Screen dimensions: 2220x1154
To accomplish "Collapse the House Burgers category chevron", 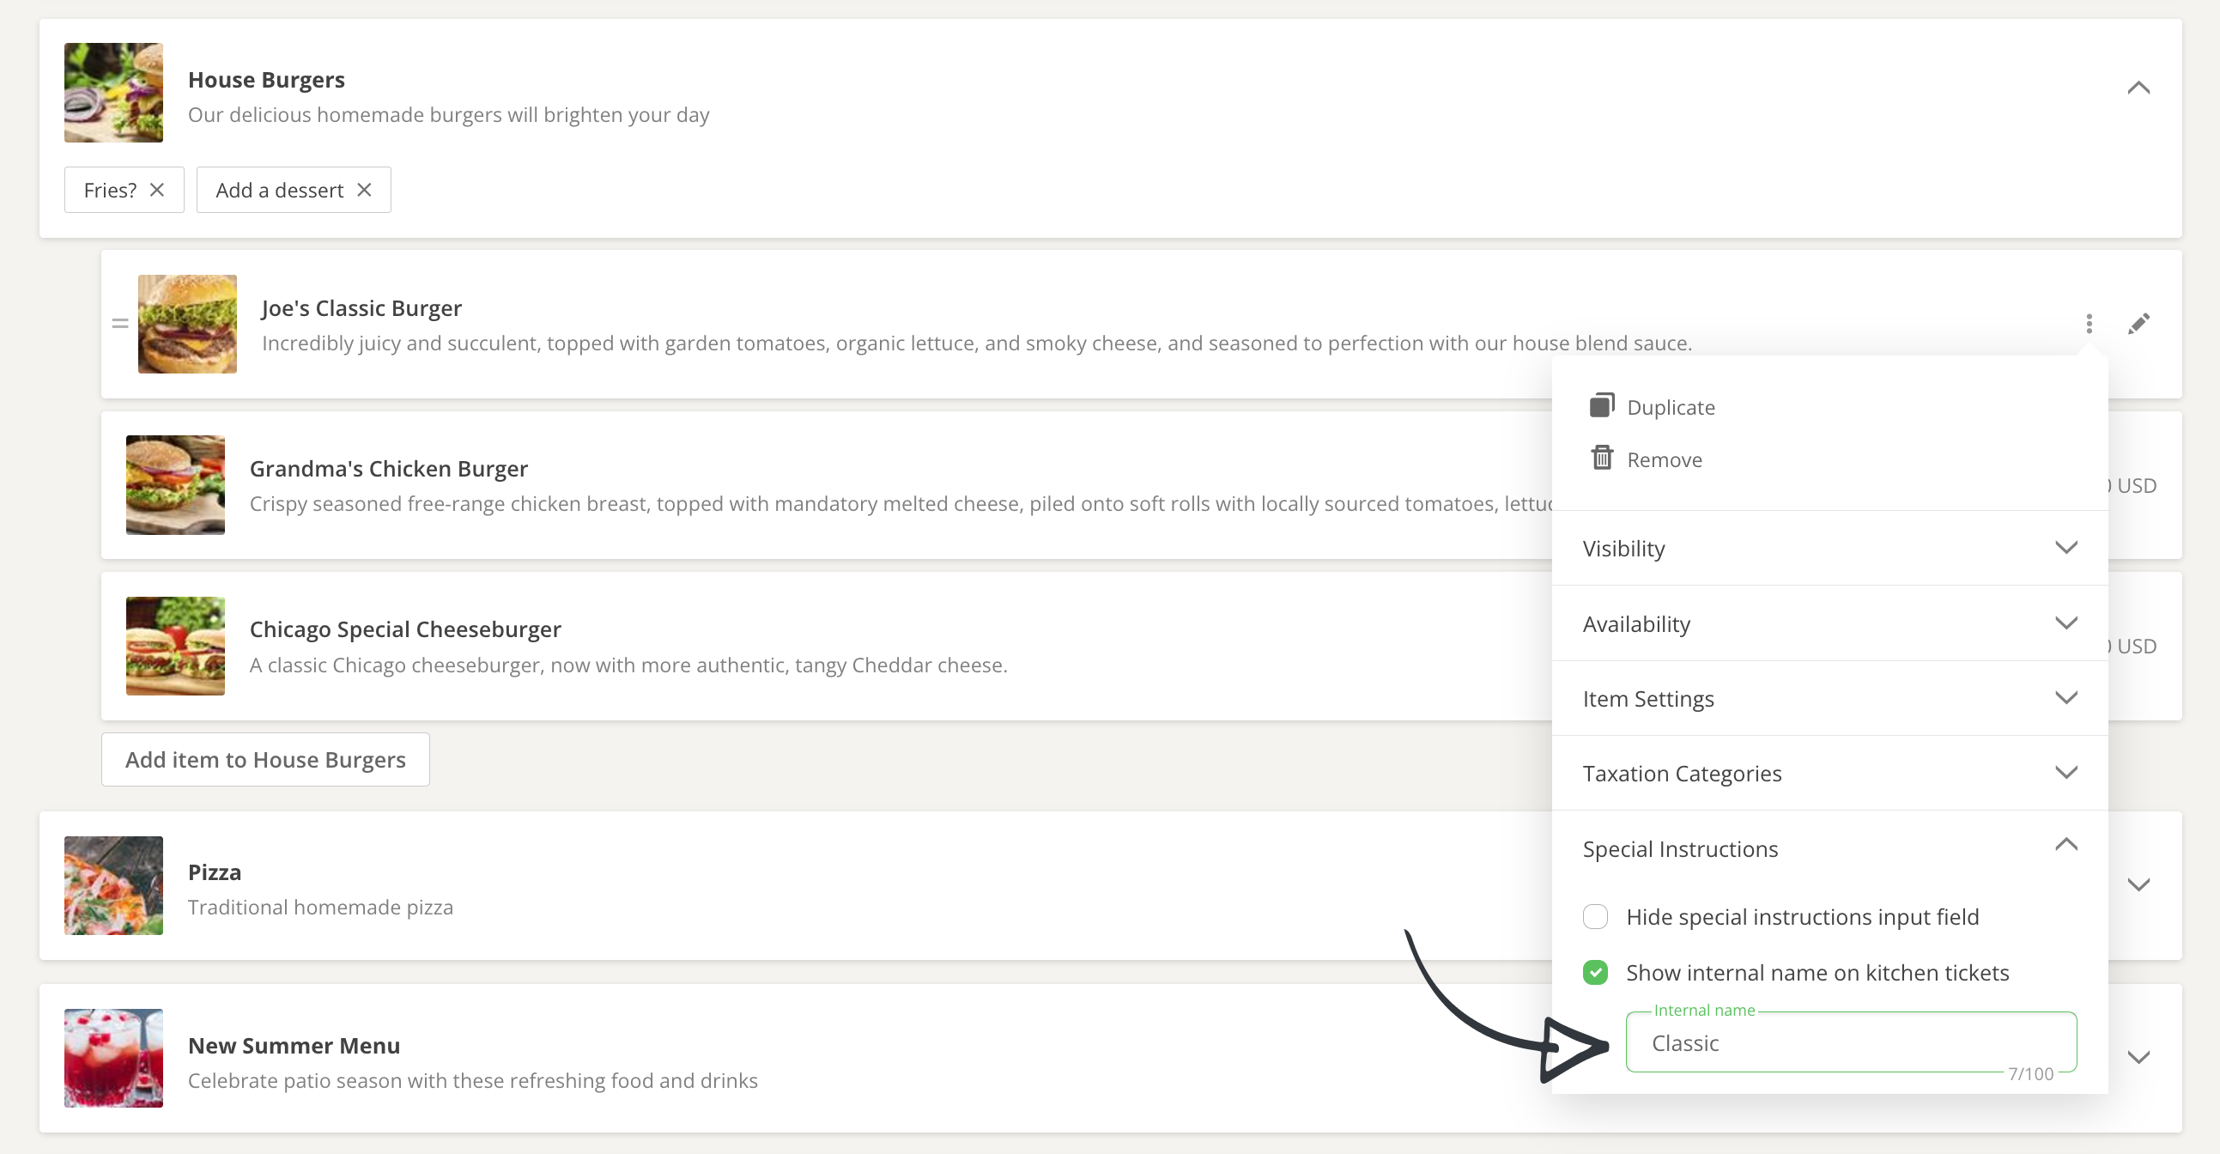I will (2138, 88).
